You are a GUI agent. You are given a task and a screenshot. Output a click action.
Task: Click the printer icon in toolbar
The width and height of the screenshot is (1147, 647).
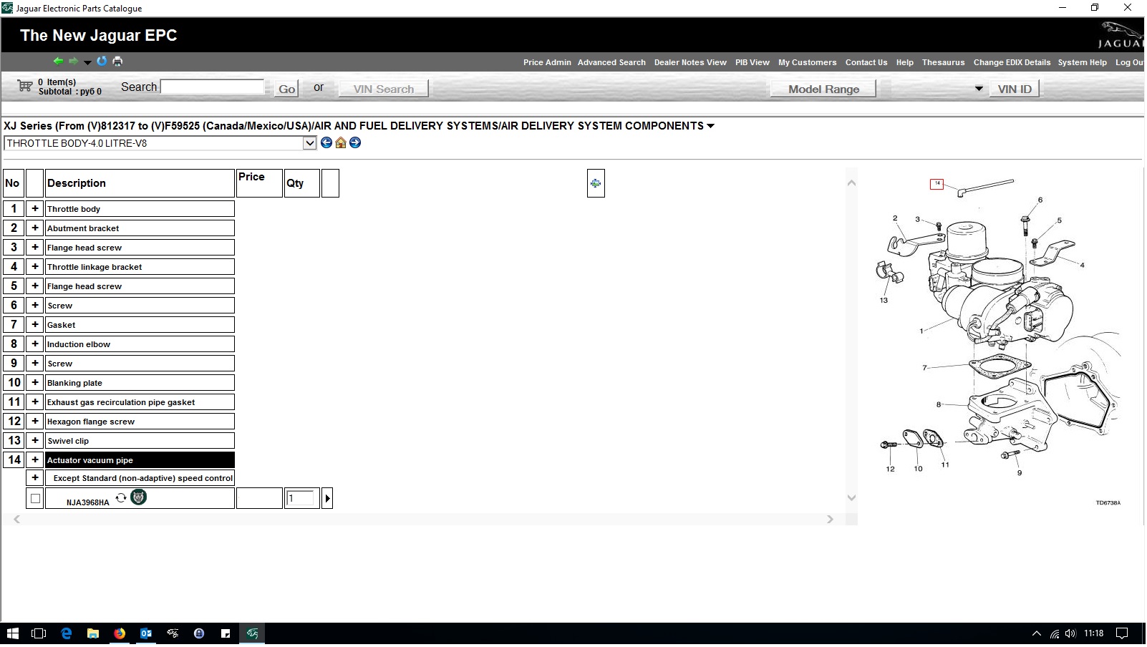[x=117, y=62]
